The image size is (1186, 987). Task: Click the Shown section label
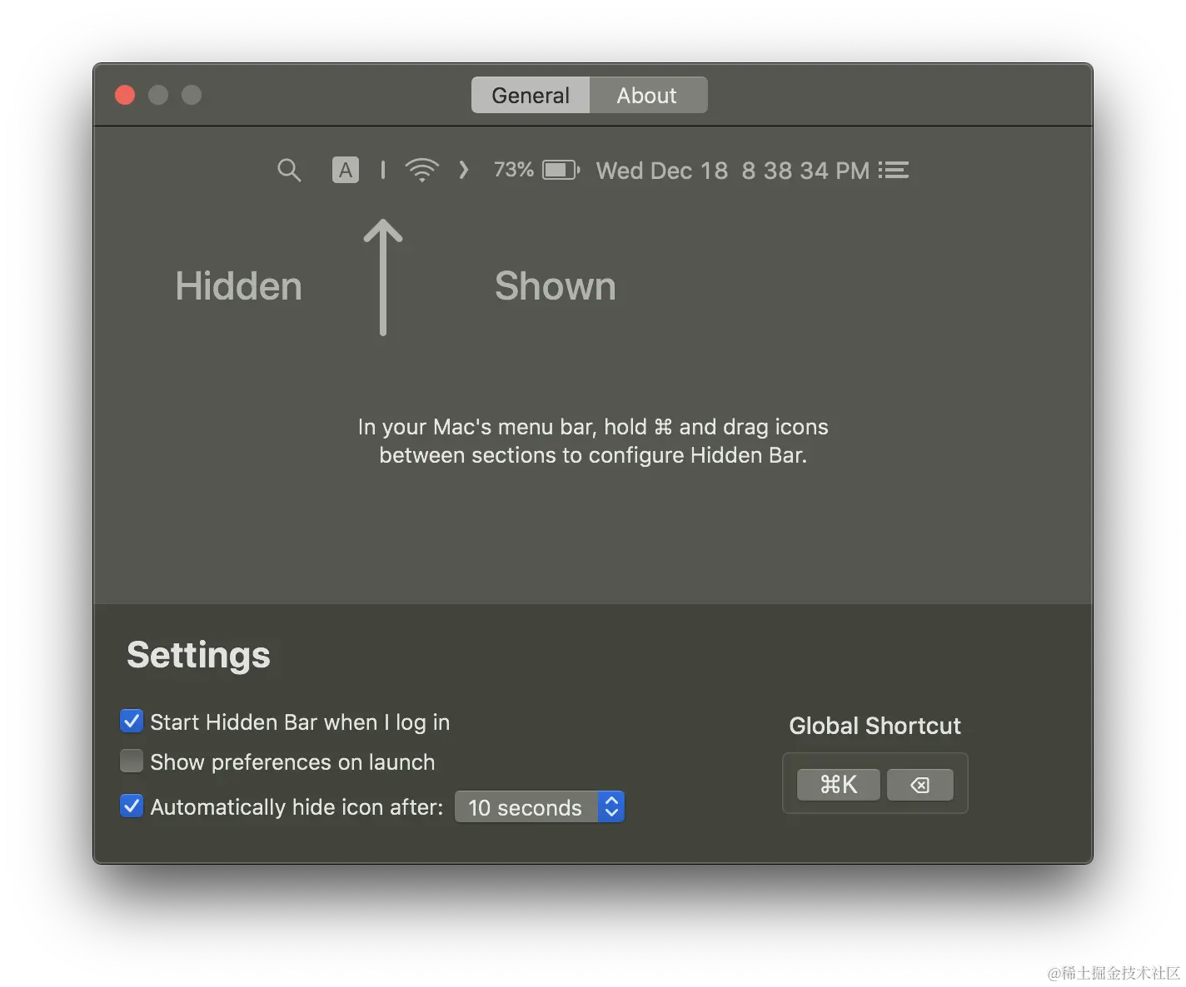coord(556,286)
